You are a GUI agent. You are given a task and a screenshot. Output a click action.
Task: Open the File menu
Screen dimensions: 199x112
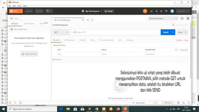point(10,6)
